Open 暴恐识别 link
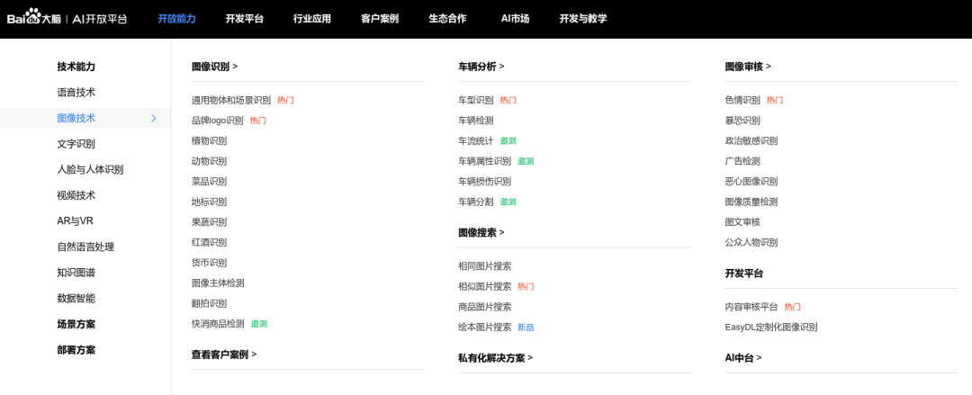The image size is (972, 395). tap(742, 121)
